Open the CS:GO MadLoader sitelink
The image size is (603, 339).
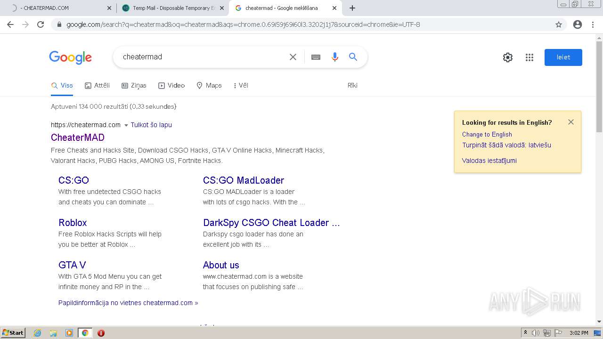click(x=244, y=180)
